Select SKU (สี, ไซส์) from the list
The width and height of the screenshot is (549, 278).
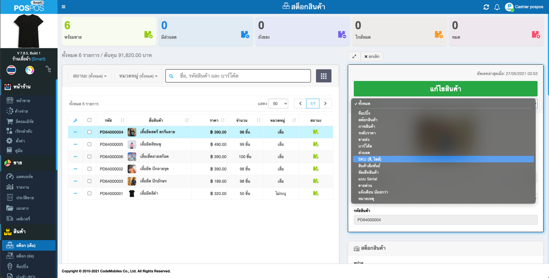pyautogui.click(x=370, y=159)
